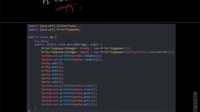
Task: Click the Debug code lens link
Action: tap(45, 41)
